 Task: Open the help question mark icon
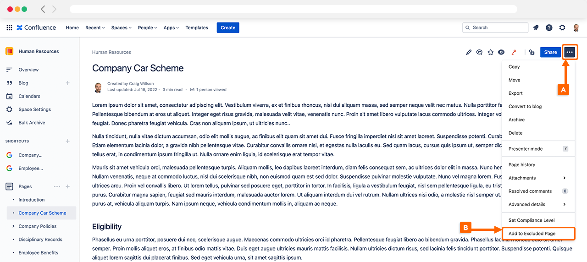tap(549, 27)
